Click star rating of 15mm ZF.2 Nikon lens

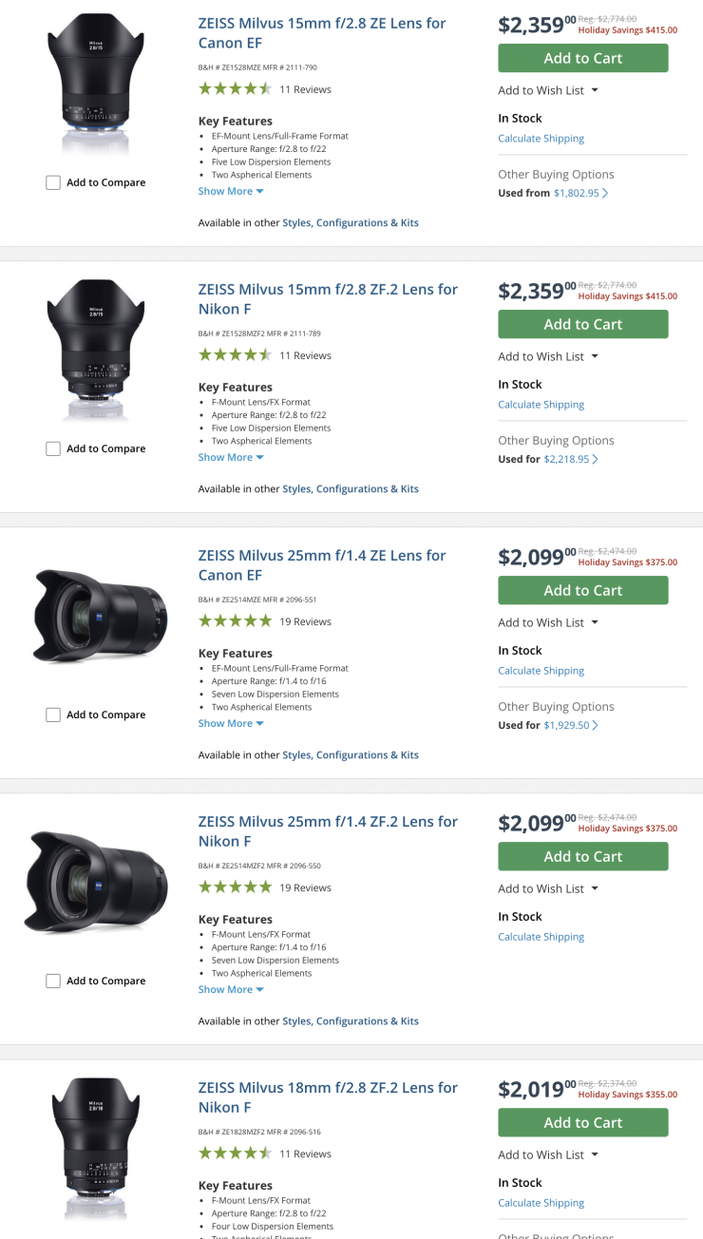(235, 355)
